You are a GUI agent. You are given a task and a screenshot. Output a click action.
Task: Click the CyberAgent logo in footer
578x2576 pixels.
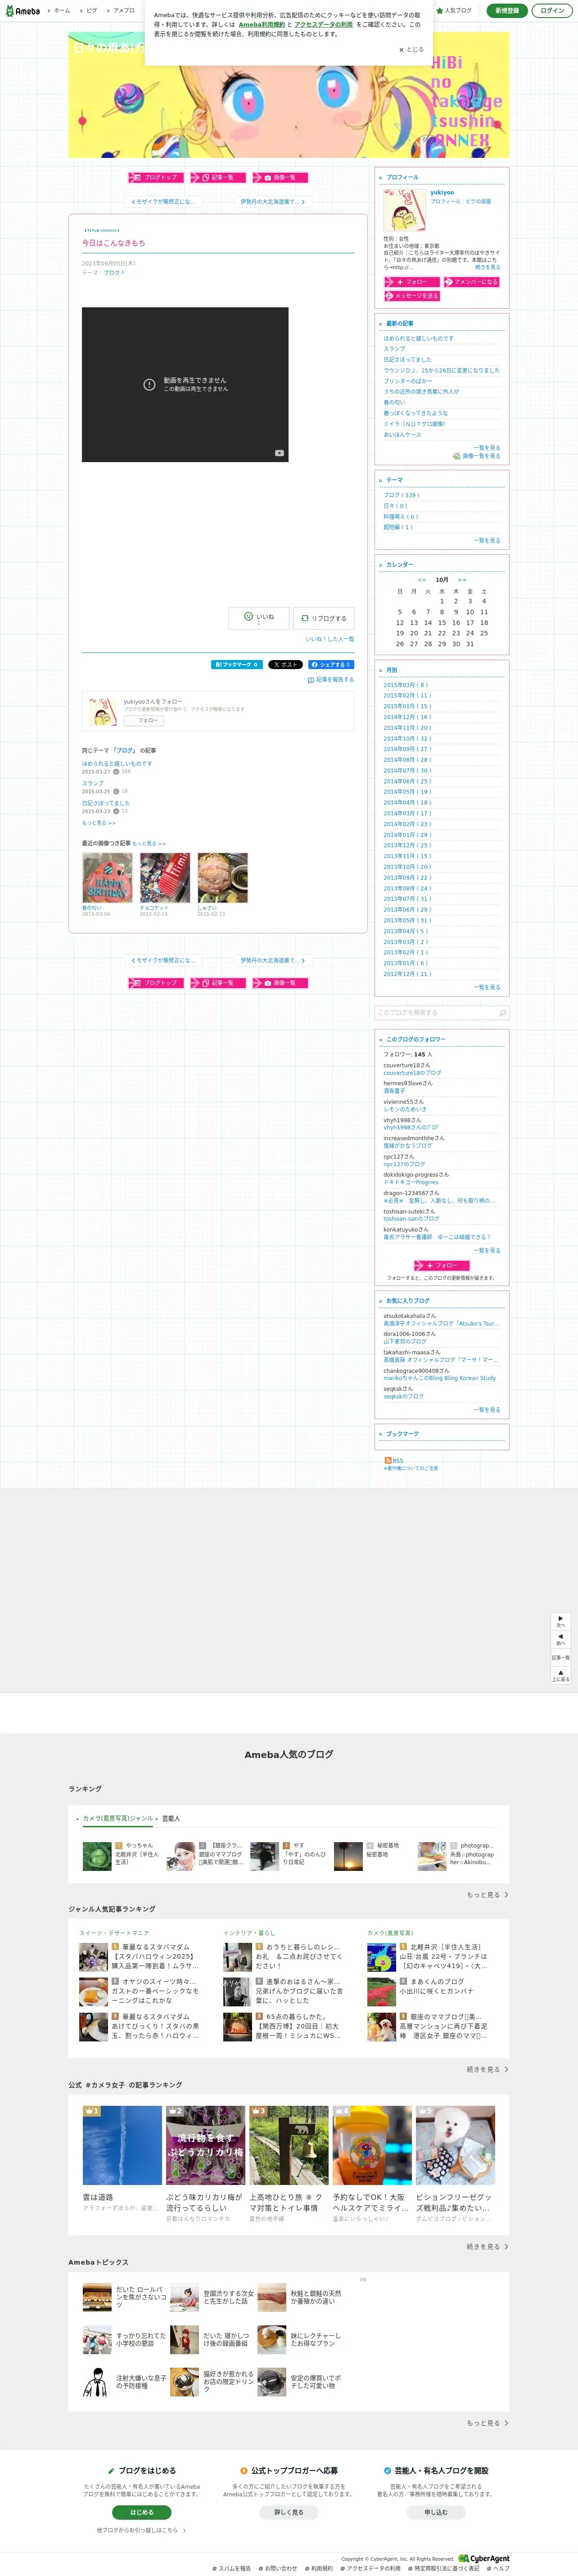click(484, 2558)
